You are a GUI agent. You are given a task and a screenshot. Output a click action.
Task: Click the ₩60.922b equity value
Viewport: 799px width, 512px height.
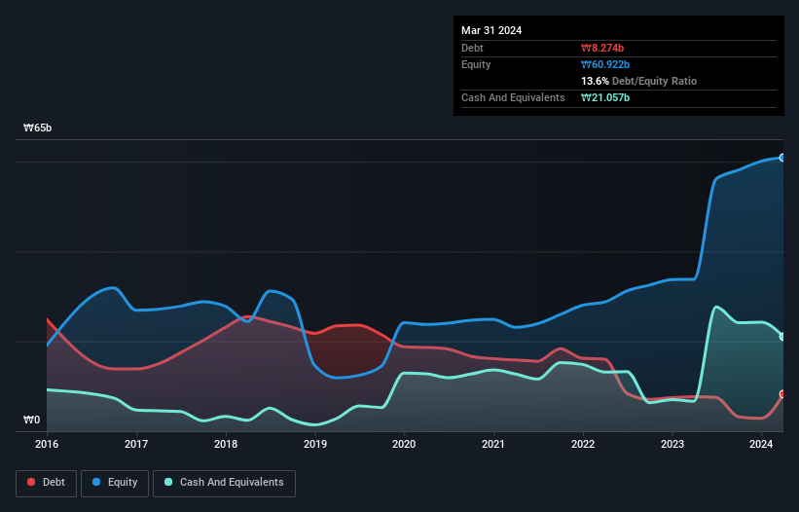(605, 64)
